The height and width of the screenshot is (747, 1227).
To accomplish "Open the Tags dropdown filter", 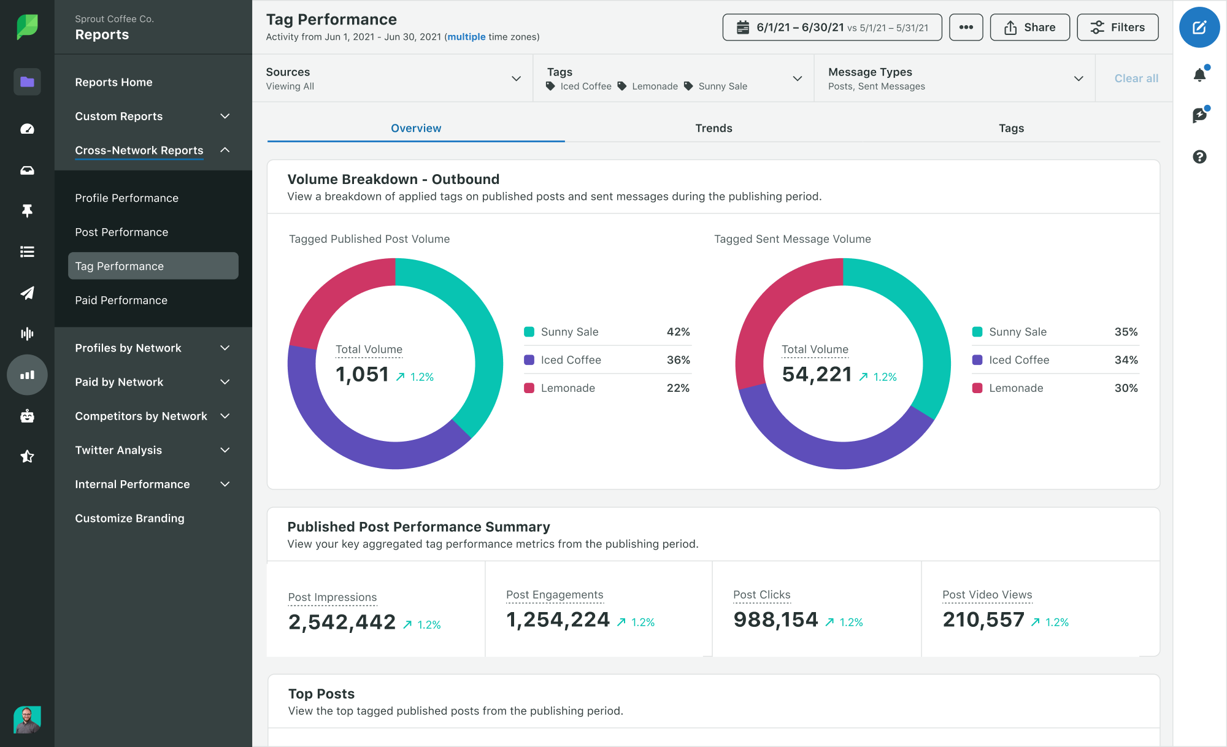I will click(797, 78).
